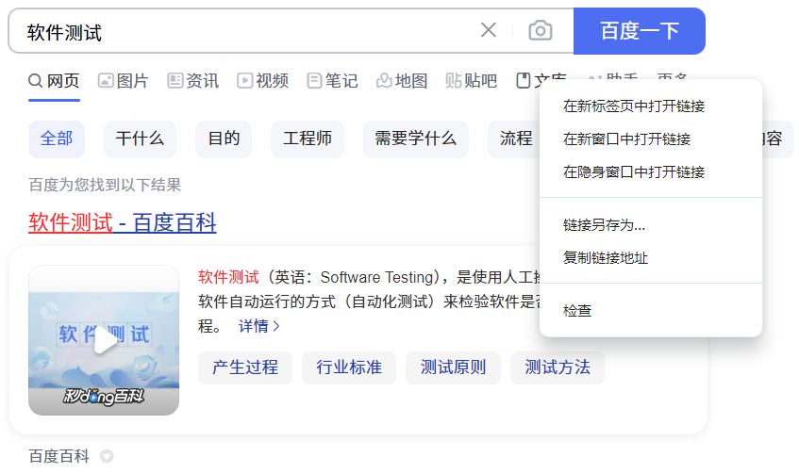The width and height of the screenshot is (799, 473).
Task: Open the 贴吧 tab
Action: pos(472,80)
